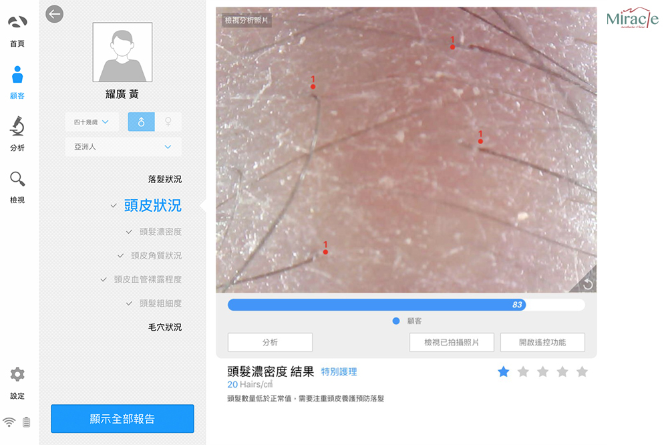
Task: Open the 顧客 customer section icon
Action: [x=17, y=75]
